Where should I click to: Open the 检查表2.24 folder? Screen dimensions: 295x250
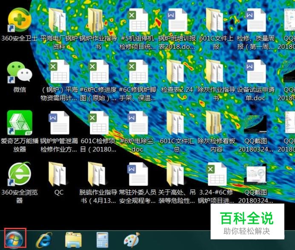pos(175,72)
